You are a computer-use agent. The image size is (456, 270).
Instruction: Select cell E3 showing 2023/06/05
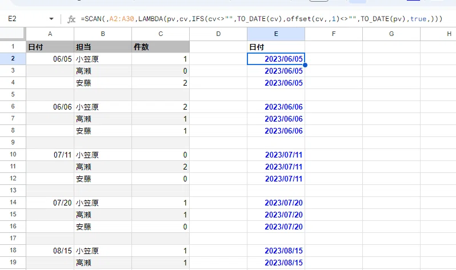tap(276, 71)
